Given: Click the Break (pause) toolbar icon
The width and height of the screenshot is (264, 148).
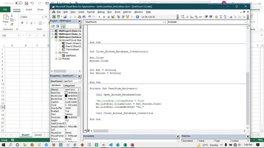Looking at the screenshot, I should 104,17.
